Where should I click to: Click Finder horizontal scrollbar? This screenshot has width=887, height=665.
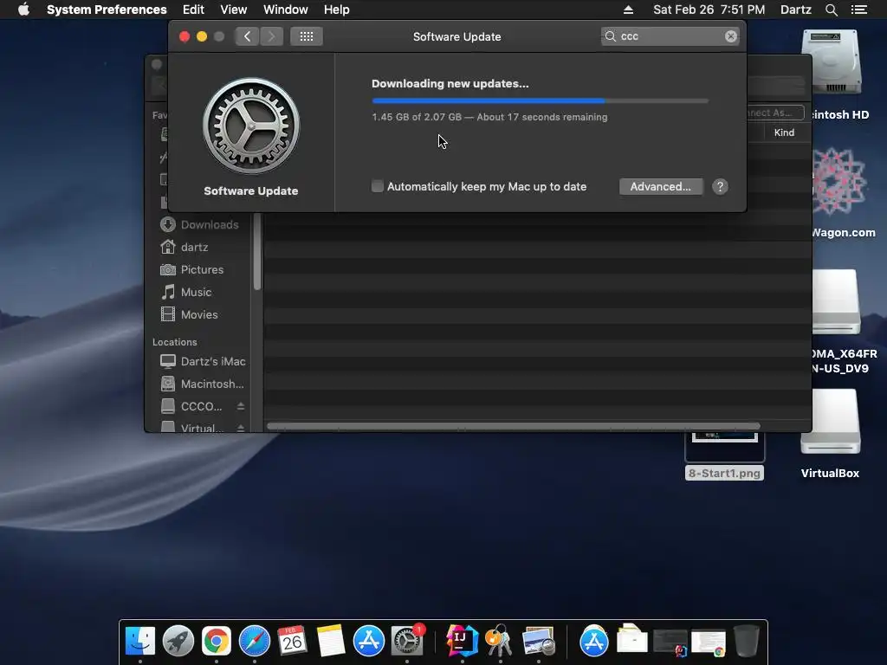pyautogui.click(x=513, y=426)
